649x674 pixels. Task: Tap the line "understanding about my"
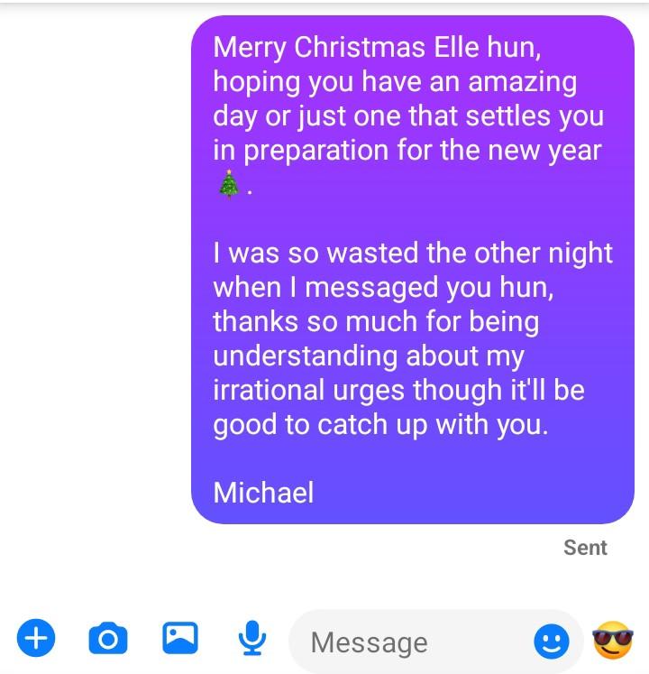[x=369, y=355]
